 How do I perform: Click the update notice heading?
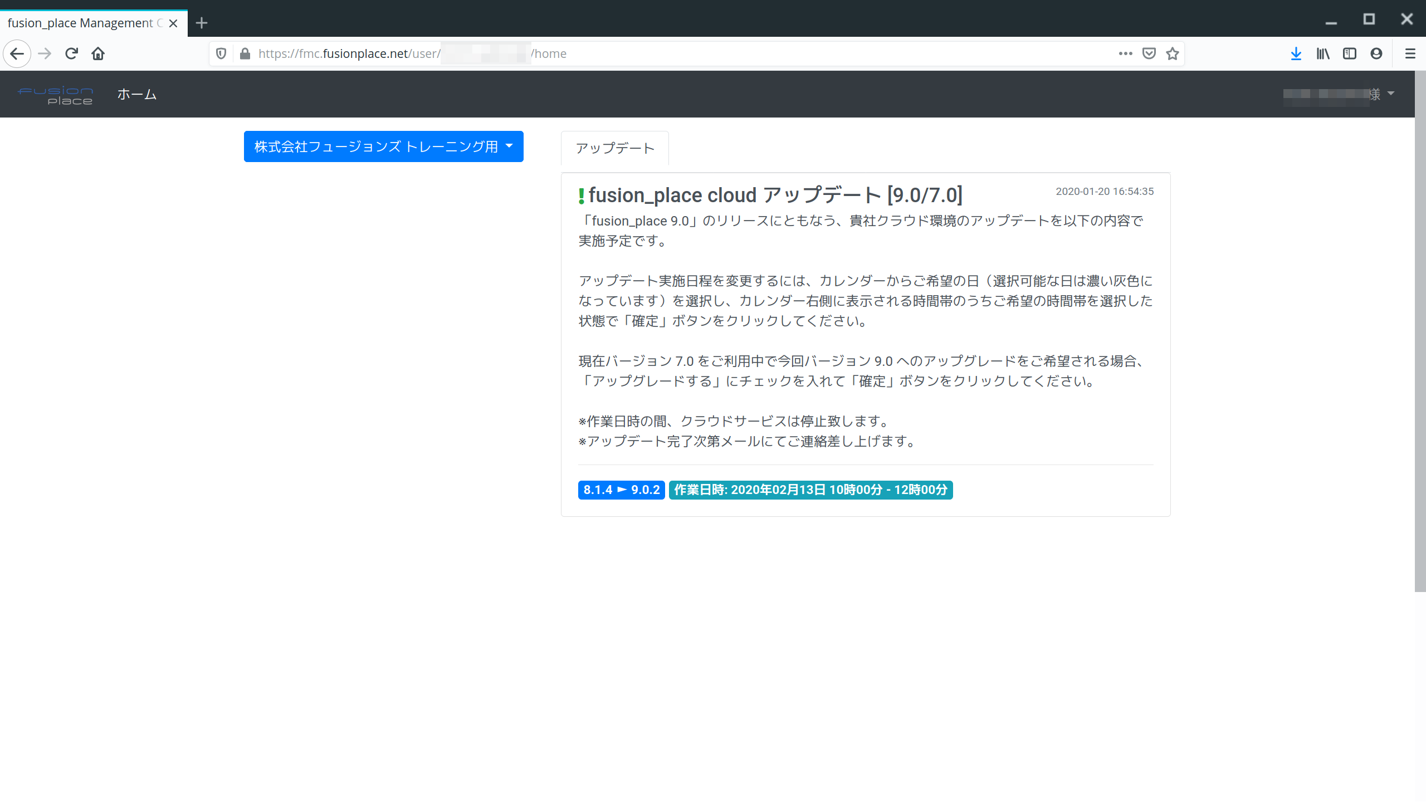pyautogui.click(x=775, y=195)
